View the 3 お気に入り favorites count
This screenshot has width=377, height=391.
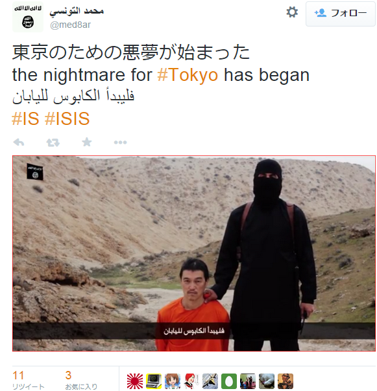coord(81,380)
